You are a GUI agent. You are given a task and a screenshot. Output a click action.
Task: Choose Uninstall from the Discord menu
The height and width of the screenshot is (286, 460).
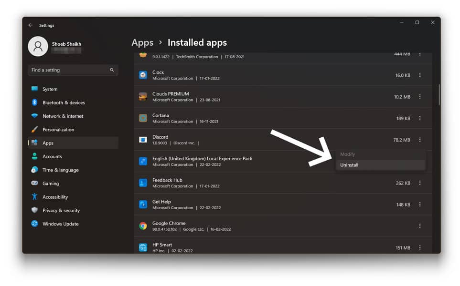381,165
